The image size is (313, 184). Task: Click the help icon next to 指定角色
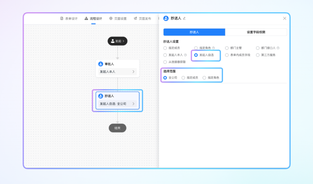tap(213, 48)
